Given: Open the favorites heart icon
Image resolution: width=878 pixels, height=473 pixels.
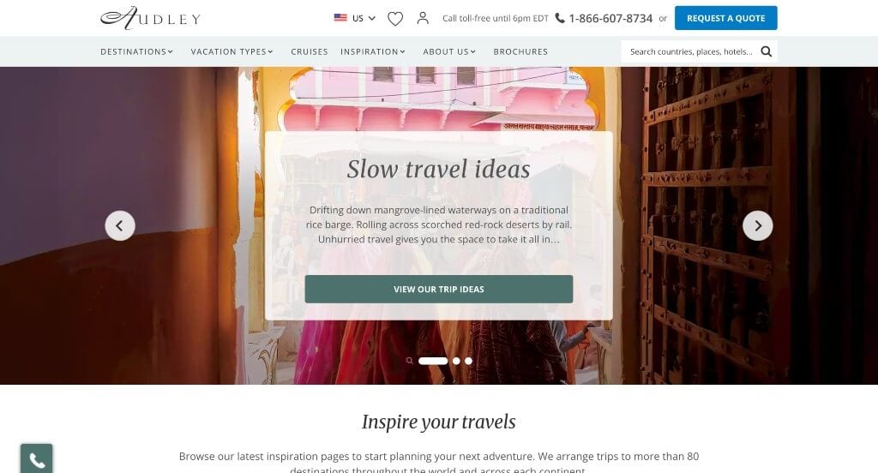Looking at the screenshot, I should point(395,19).
